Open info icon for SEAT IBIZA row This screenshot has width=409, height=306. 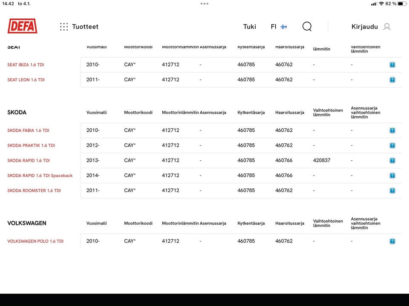coord(392,65)
